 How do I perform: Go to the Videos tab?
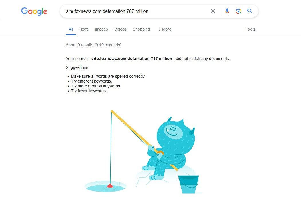[x=120, y=29]
